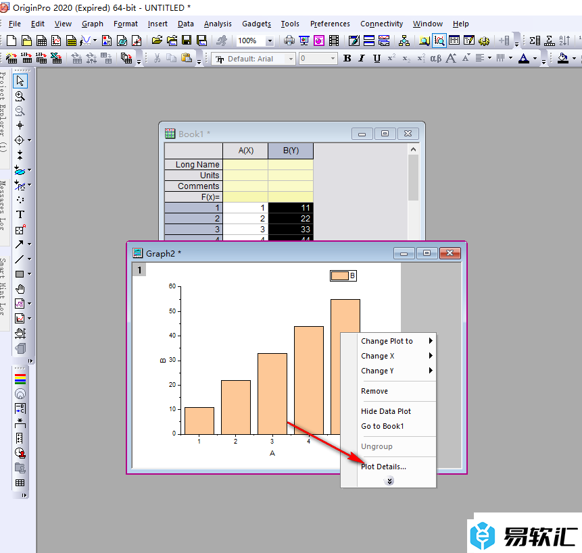Image resolution: width=582 pixels, height=553 pixels.
Task: Click the New Workbook icon
Action: [41, 41]
